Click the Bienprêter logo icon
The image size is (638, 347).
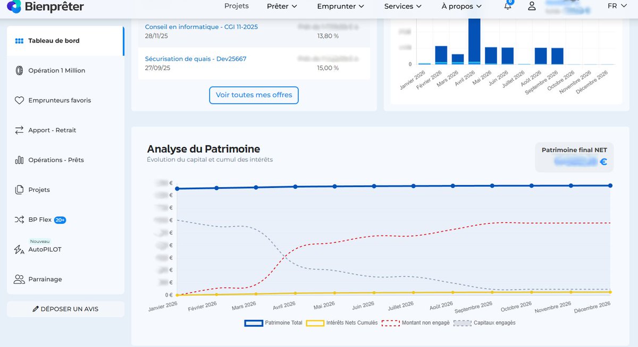[14, 6]
